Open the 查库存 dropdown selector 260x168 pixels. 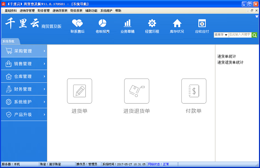[221, 35]
